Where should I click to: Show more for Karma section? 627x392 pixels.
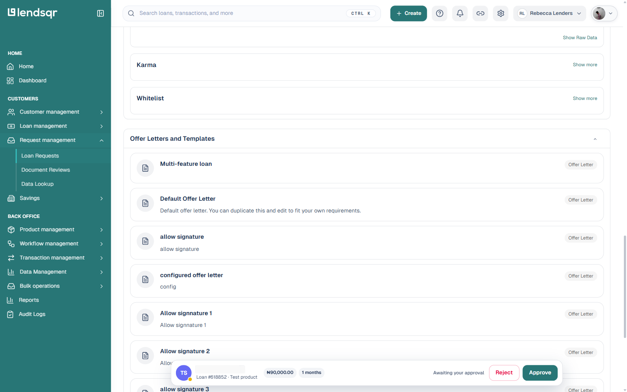pyautogui.click(x=585, y=65)
